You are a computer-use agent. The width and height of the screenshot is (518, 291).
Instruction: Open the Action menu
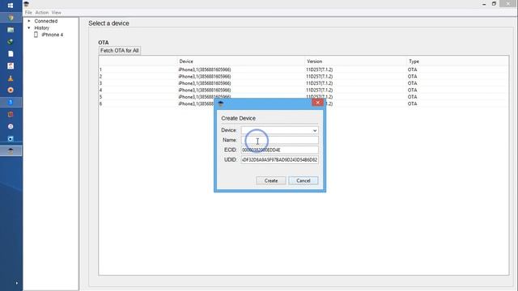[x=42, y=13]
